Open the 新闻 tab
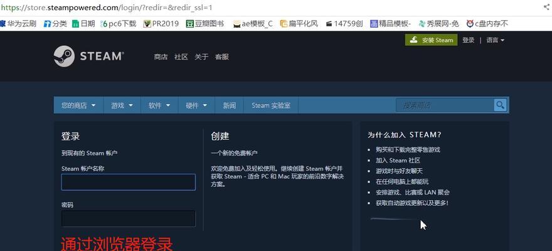Screen dimensions: 552x251 (229, 105)
